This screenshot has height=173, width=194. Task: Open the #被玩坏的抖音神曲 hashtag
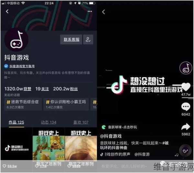134,146
